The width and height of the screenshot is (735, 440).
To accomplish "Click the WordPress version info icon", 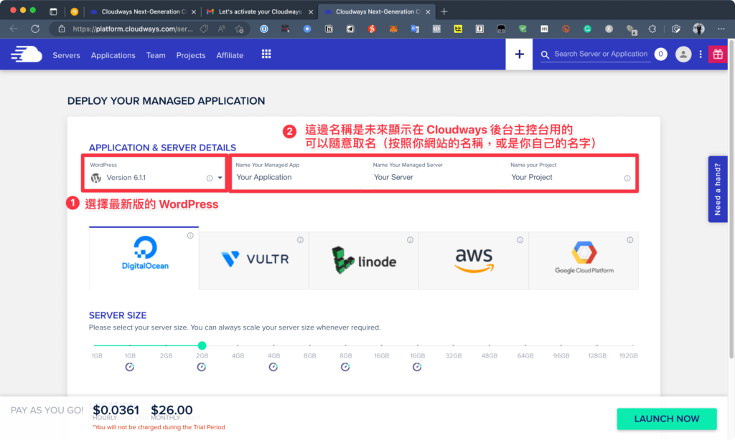I will point(210,178).
